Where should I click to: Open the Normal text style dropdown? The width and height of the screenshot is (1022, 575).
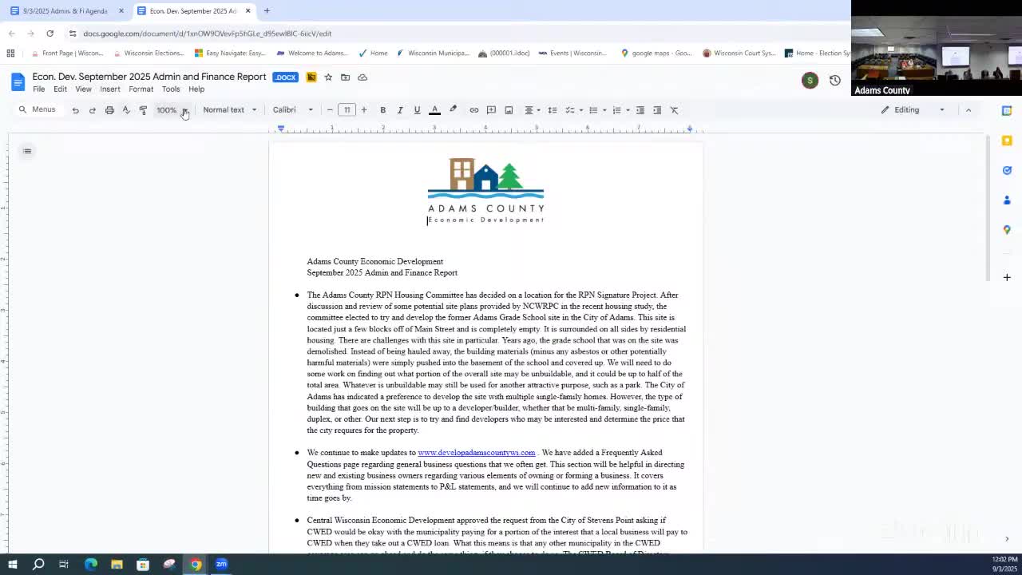click(229, 109)
